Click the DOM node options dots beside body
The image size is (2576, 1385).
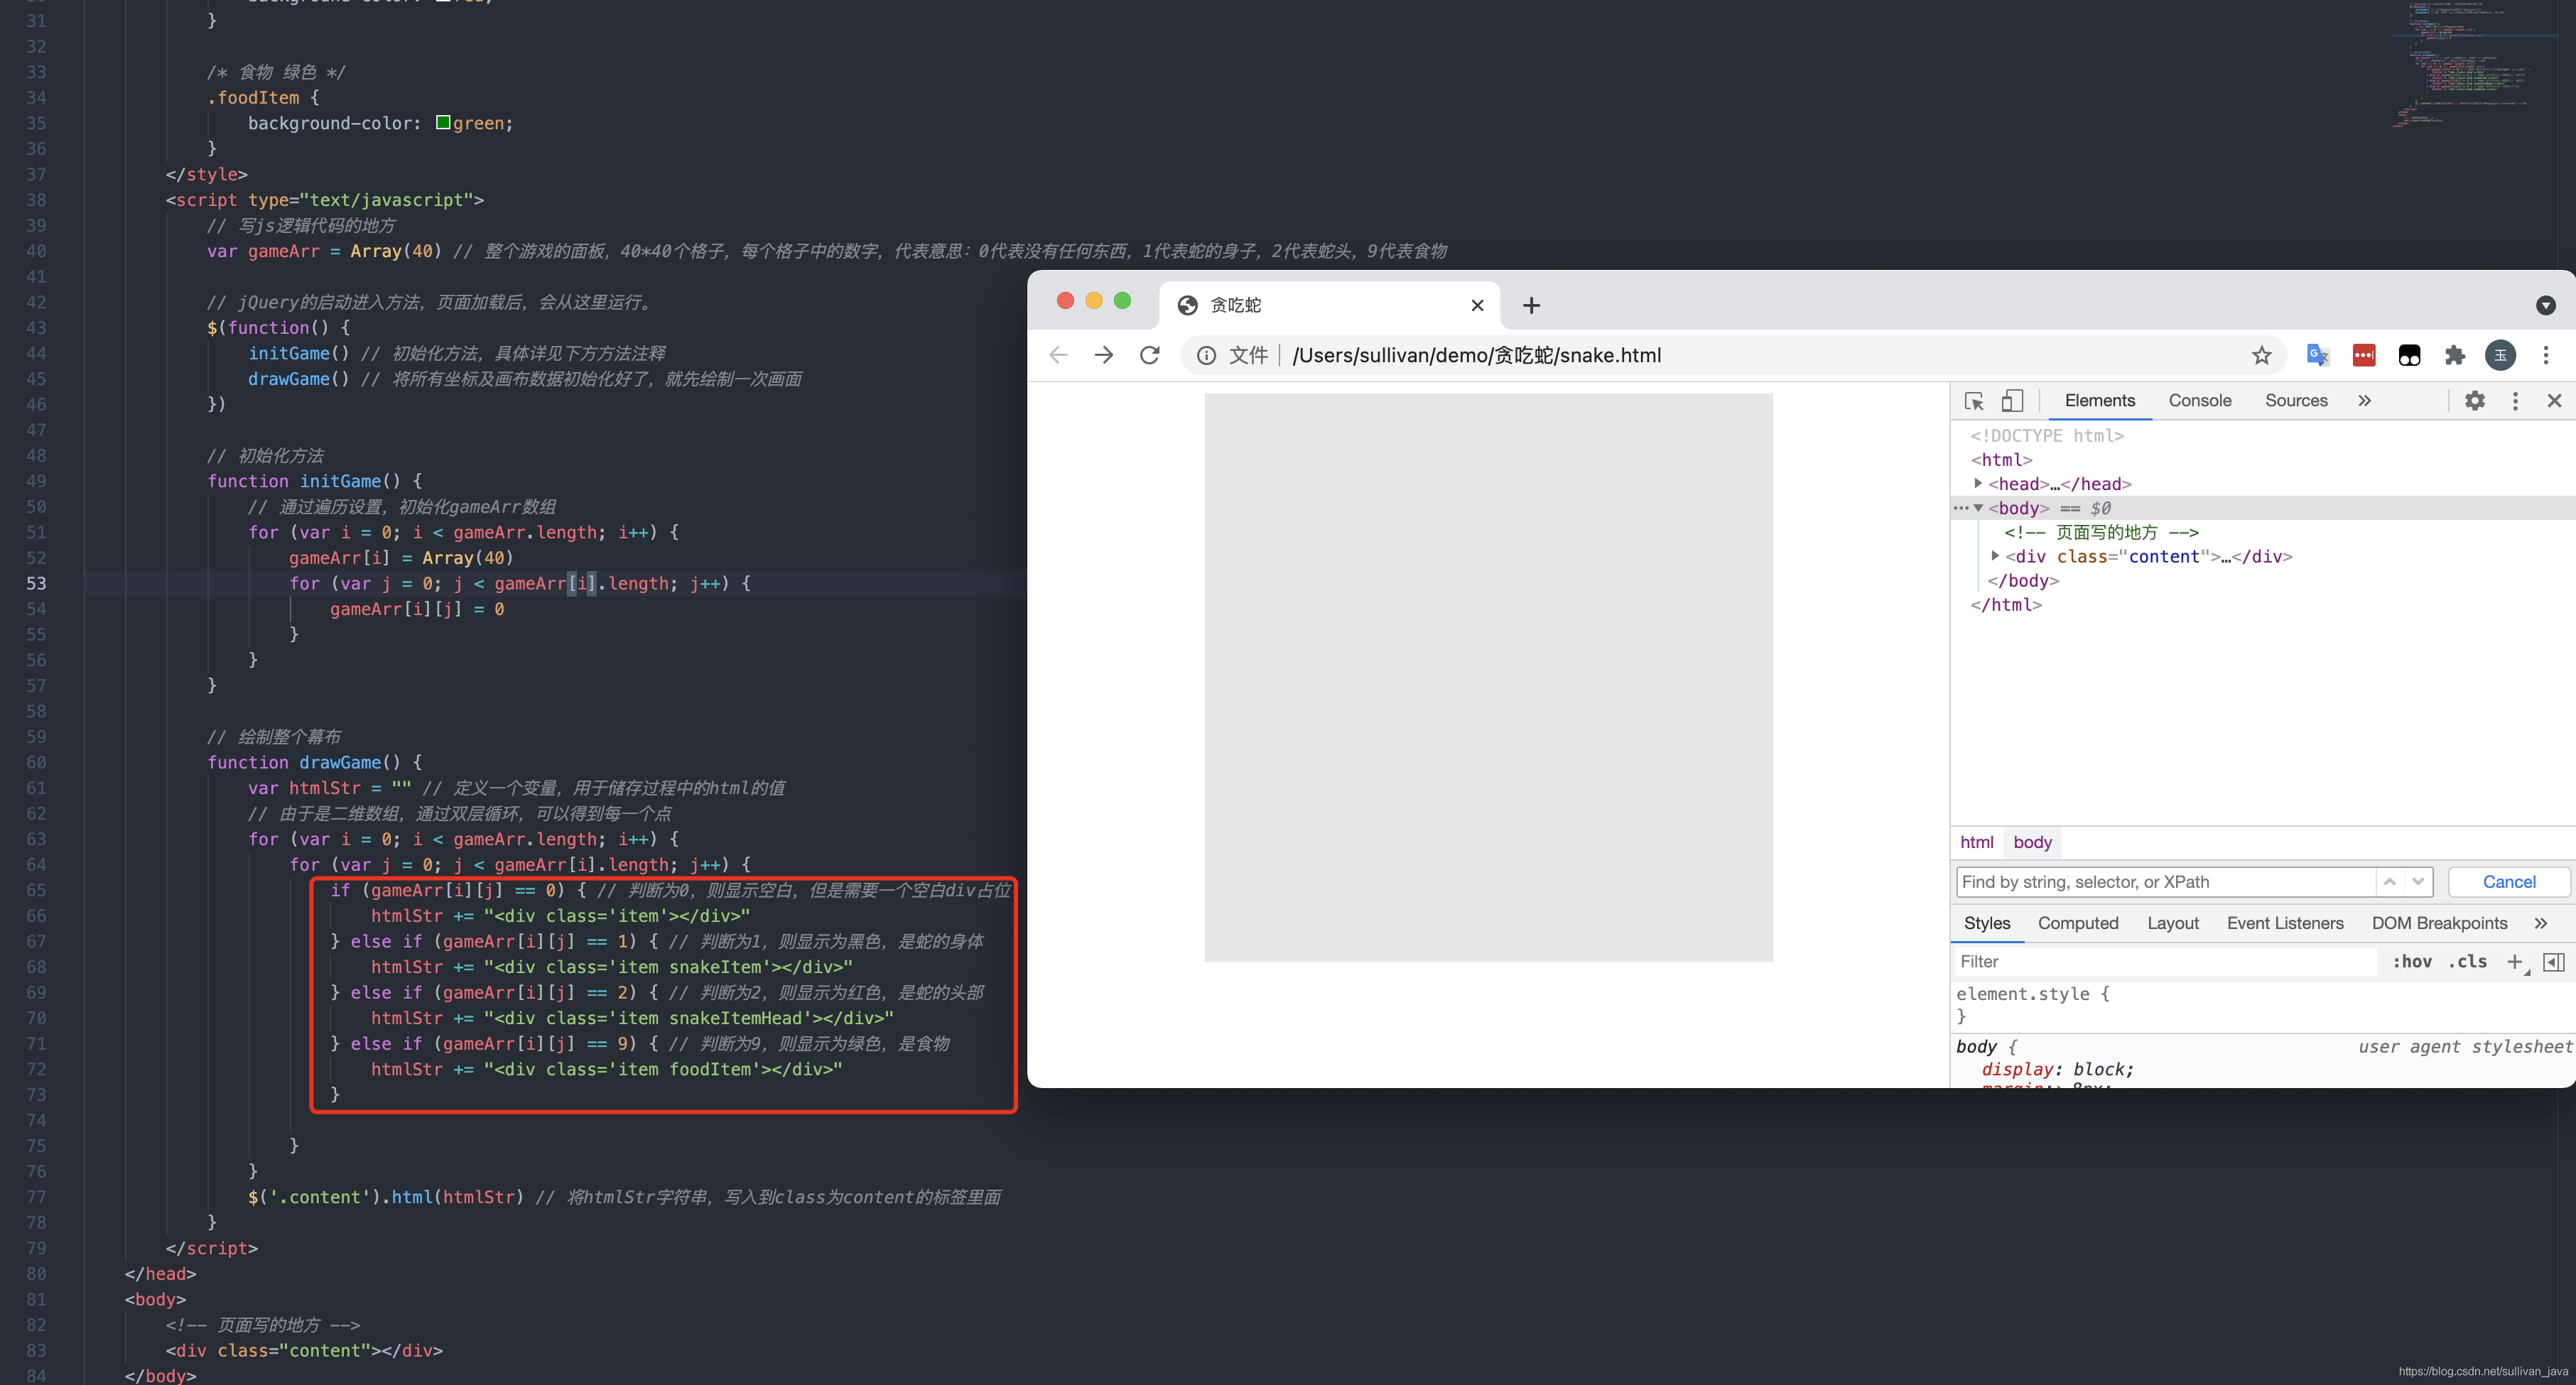[x=1959, y=508]
